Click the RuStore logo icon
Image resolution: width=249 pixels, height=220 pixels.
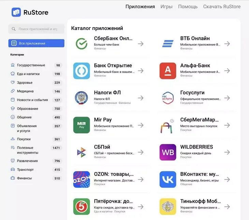(16, 12)
